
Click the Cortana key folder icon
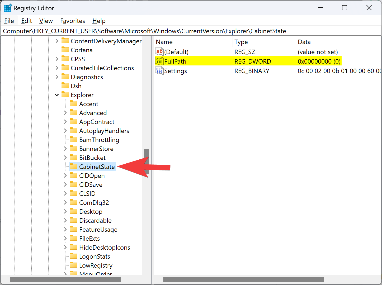[x=65, y=50]
